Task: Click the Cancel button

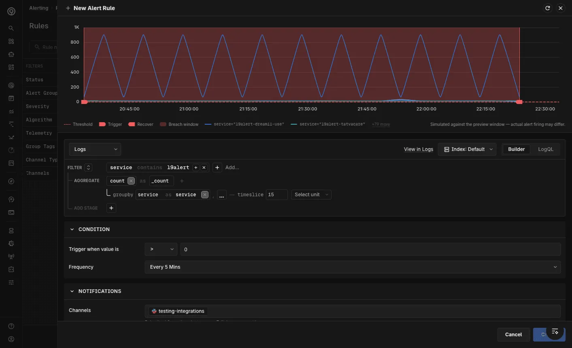Action: coord(513,335)
